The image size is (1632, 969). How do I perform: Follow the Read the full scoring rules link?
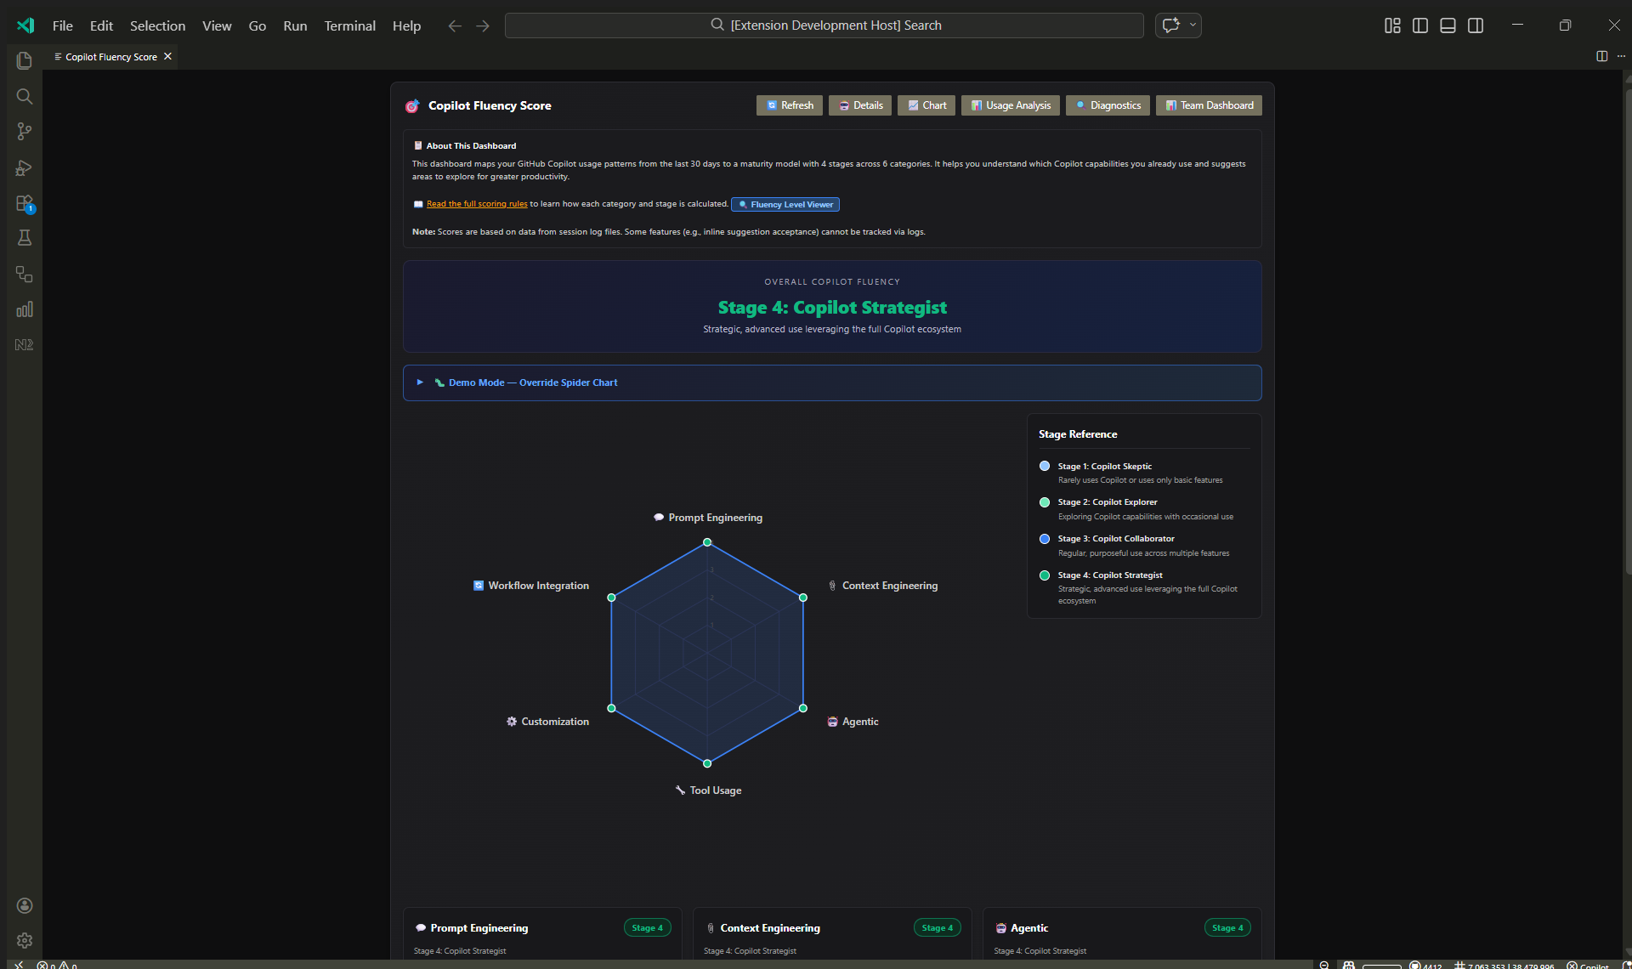[476, 204]
